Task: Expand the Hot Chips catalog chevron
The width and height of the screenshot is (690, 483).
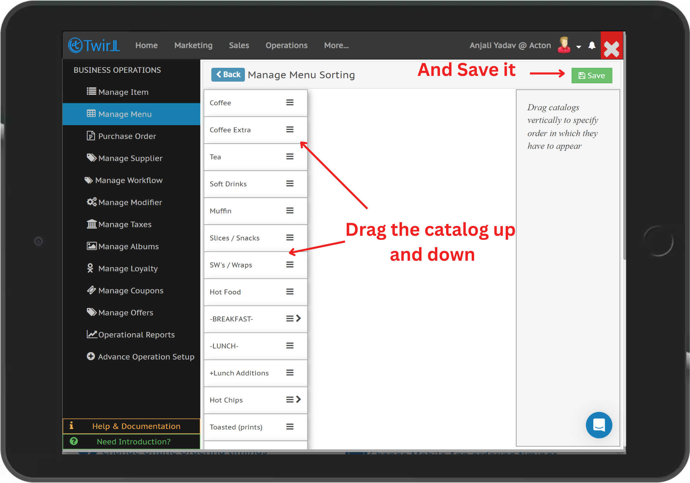Action: (x=298, y=399)
